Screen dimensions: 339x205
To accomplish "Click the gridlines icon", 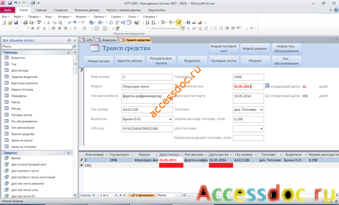I will [x=97, y=28].
